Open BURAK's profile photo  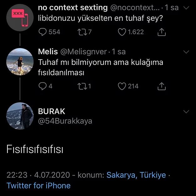coord(20,116)
